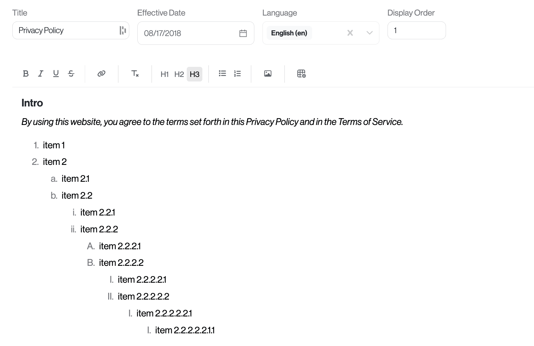Expand the Language dropdown chevron

click(369, 33)
